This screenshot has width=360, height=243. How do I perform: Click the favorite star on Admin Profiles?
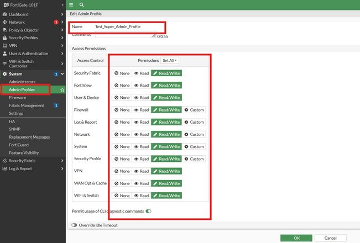click(x=62, y=89)
